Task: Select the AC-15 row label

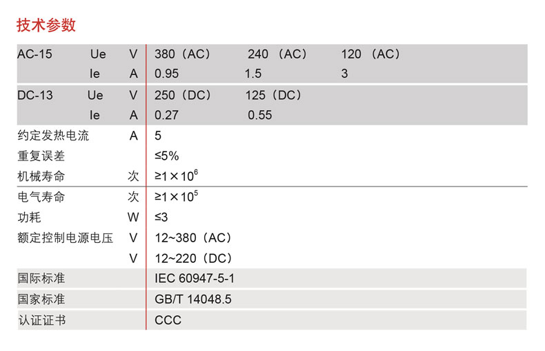Action: [34, 54]
